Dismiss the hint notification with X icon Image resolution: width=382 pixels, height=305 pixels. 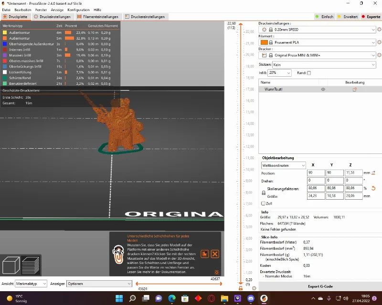tap(215, 254)
